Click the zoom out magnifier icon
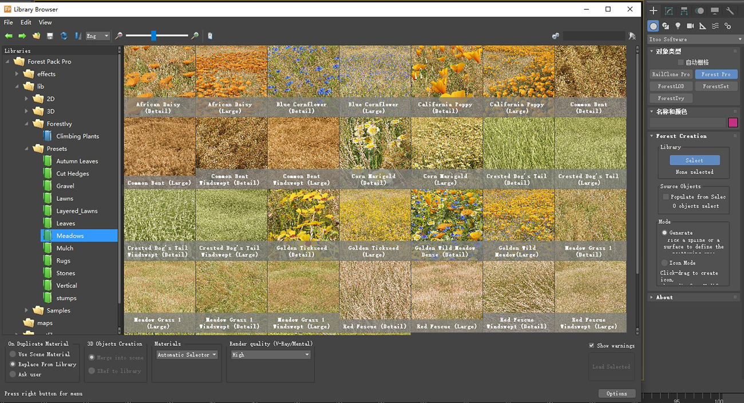 tap(118, 36)
